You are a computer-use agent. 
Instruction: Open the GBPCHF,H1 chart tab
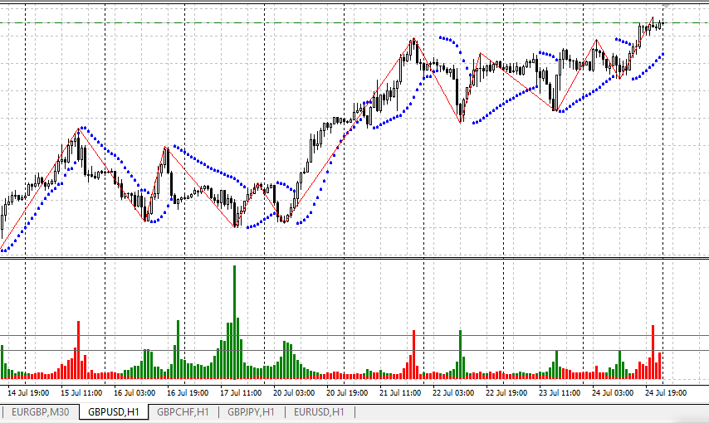pos(183,412)
